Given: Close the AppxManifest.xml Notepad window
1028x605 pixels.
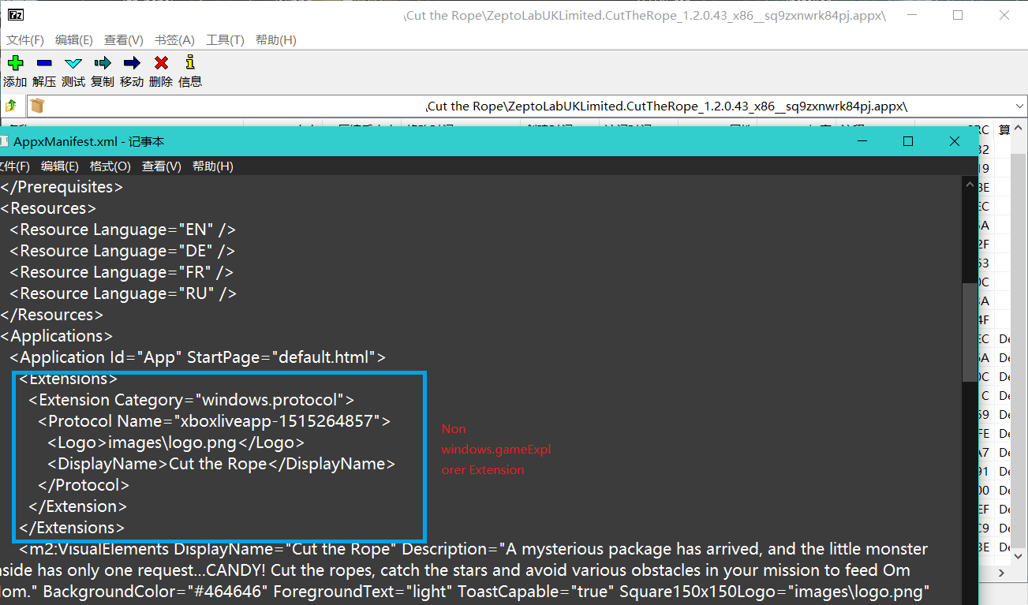Looking at the screenshot, I should [x=955, y=141].
